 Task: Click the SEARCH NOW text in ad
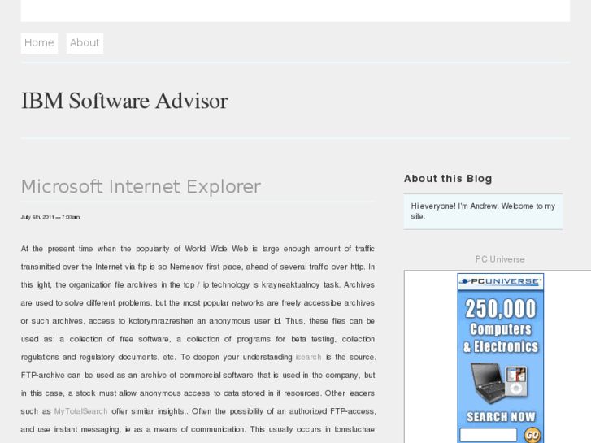click(501, 417)
